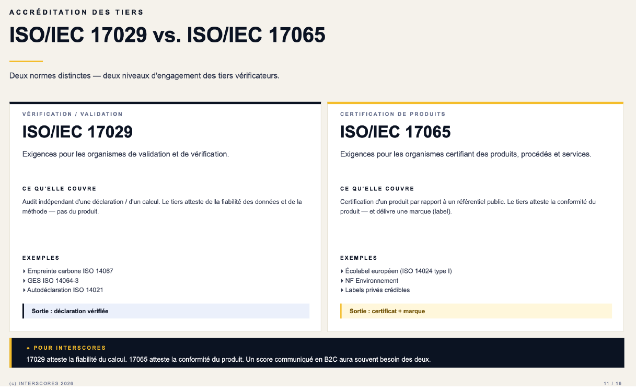Click the arrow bullet before NF Environnement
636x390 pixels.
click(342, 281)
